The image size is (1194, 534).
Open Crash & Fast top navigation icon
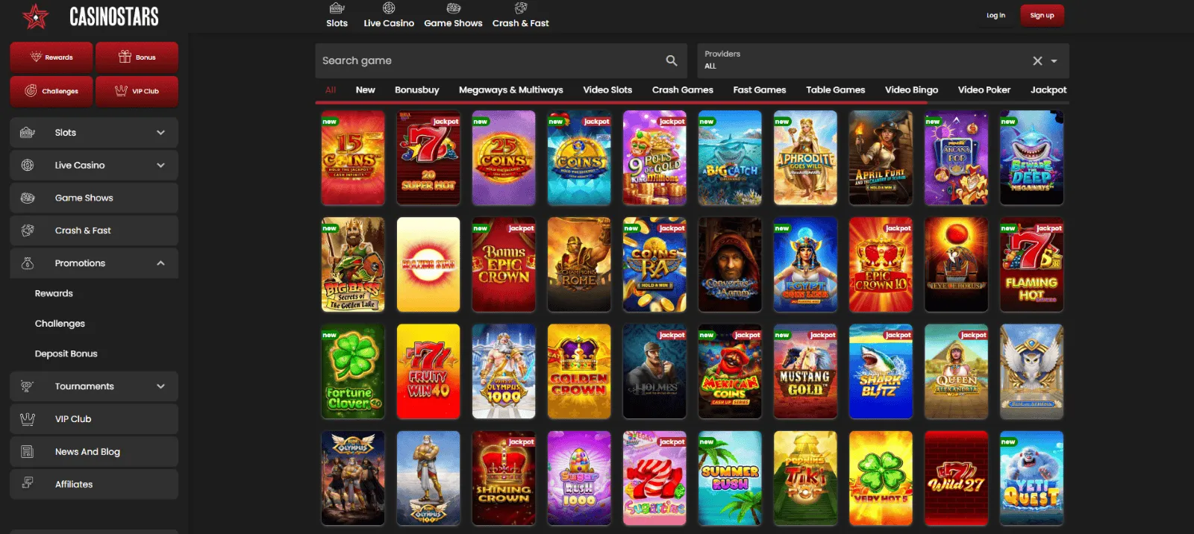tap(521, 9)
